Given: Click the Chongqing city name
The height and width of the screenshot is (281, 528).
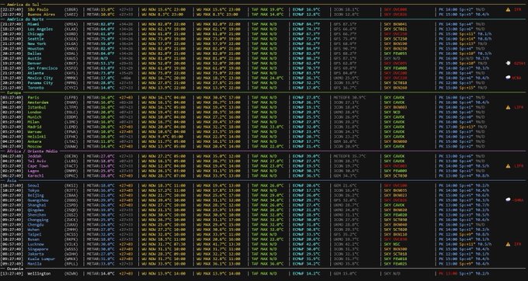Looking at the screenshot, I should tap(38, 220).
